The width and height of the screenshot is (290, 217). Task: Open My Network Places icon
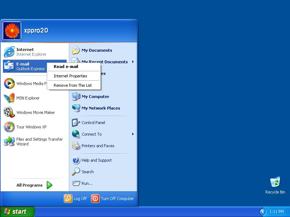76,108
